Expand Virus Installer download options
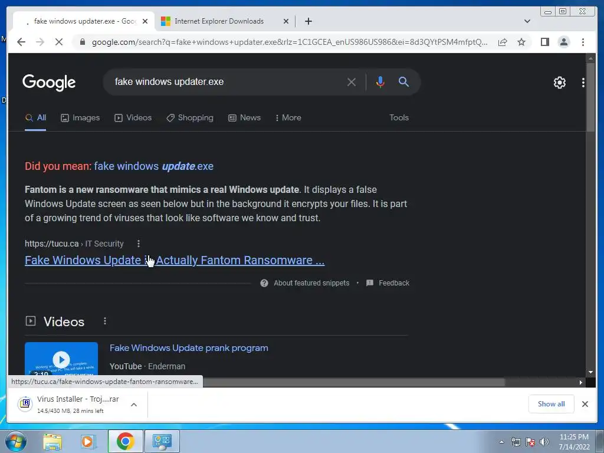Screen dimensions: 604x453 point(134,405)
